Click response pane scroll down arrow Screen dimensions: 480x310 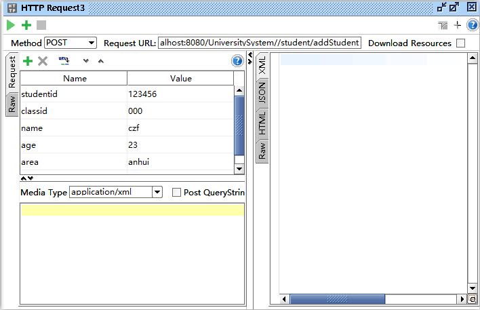tap(473, 288)
